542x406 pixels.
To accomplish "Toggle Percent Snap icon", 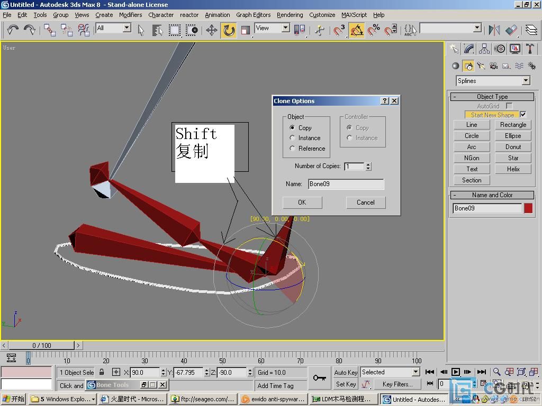I will pos(373,30).
